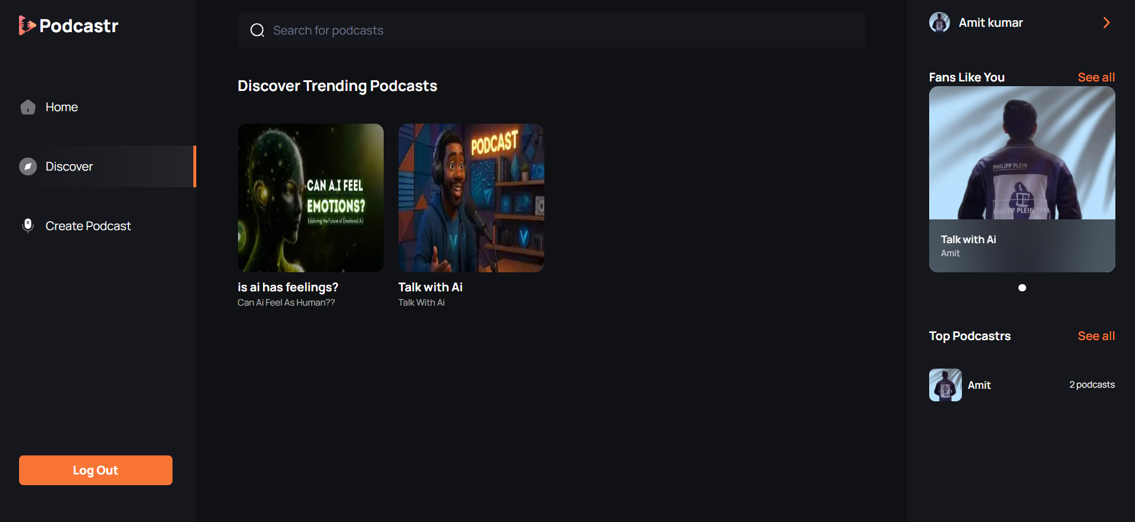This screenshot has height=522, width=1135.
Task: Click the Podcastr logo icon
Action: 27,26
